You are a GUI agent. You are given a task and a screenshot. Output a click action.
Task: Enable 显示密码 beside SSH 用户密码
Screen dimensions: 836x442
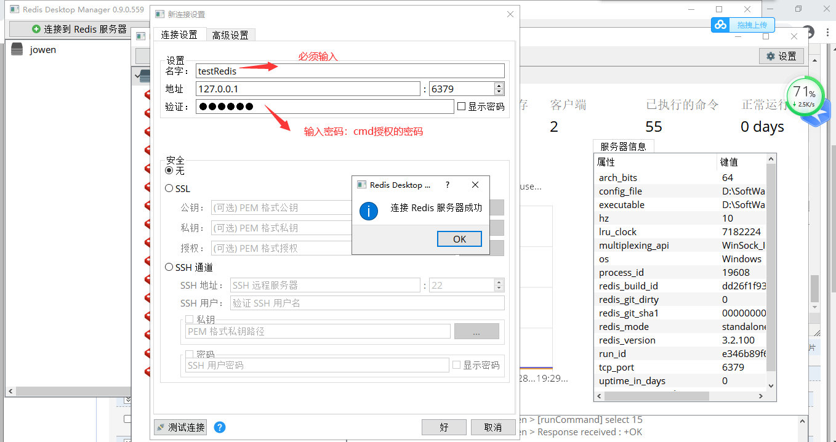[456, 365]
